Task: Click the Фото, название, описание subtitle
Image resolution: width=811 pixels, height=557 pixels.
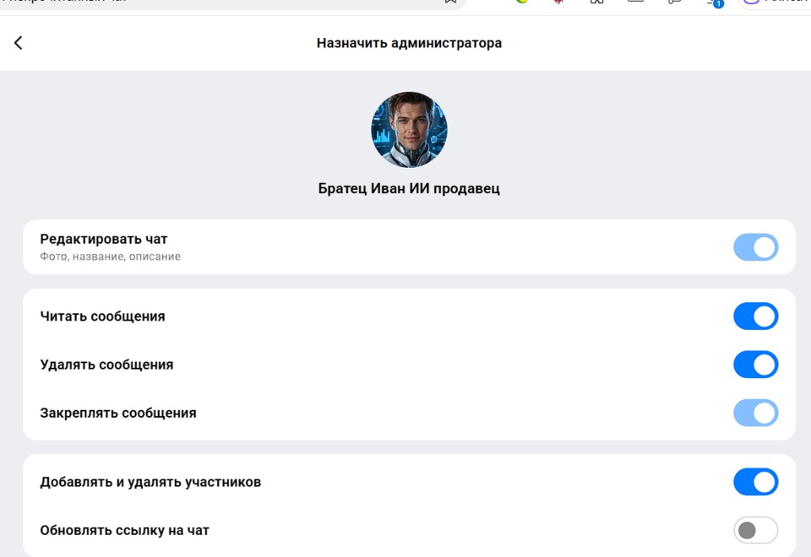Action: pyautogui.click(x=110, y=256)
